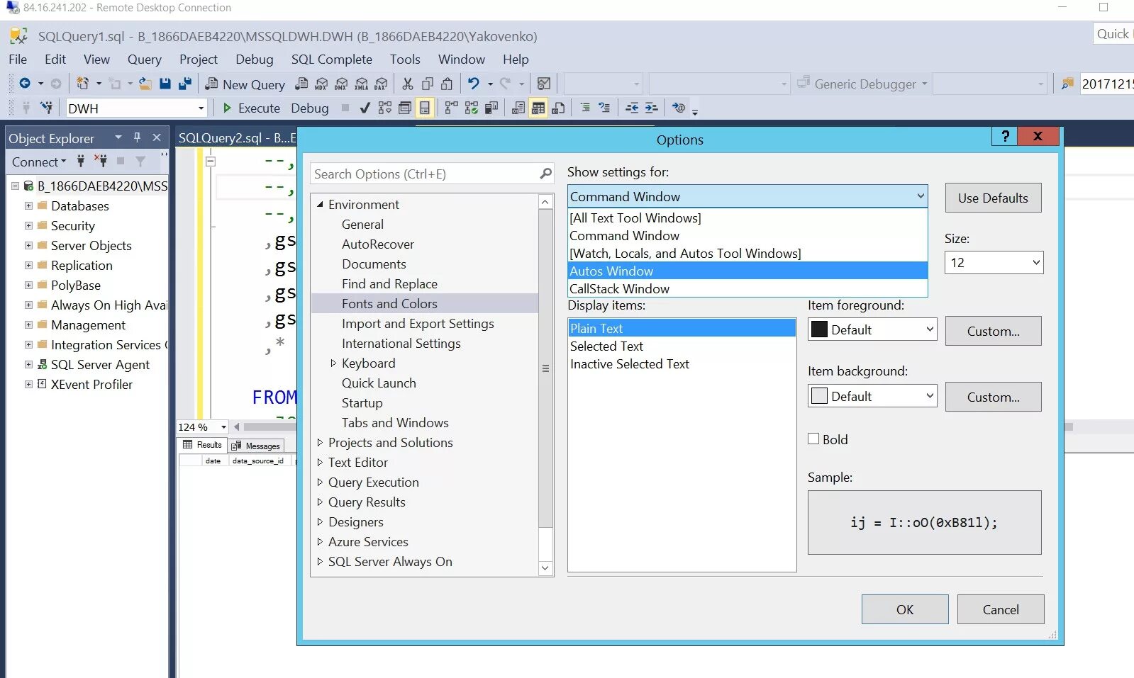The height and width of the screenshot is (678, 1134).
Task: Click OK in Options dialog
Action: pyautogui.click(x=905, y=609)
